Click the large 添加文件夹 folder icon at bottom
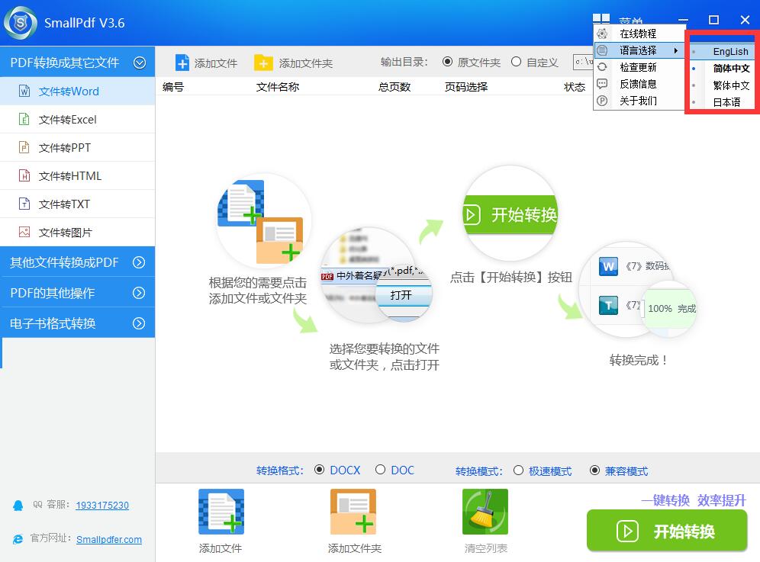The image size is (760, 562). pos(353,512)
